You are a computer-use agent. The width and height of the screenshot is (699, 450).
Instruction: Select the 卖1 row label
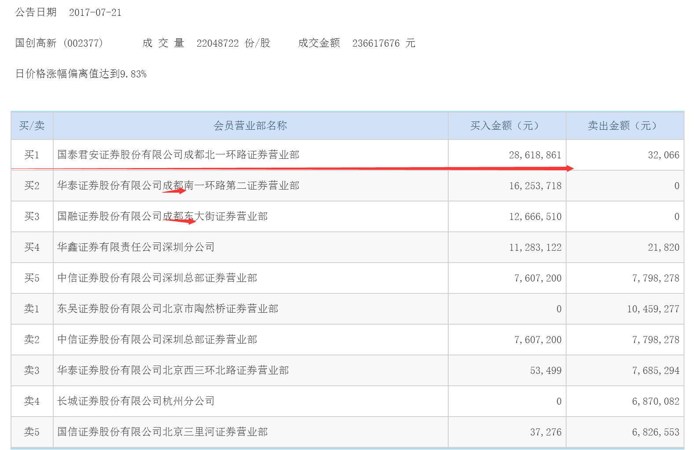click(x=32, y=309)
